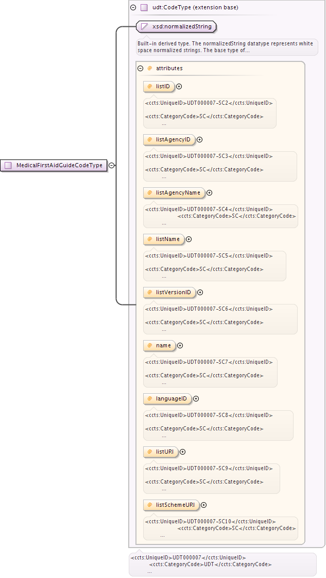
Task: Collapse the attributes group
Action: click(x=140, y=68)
